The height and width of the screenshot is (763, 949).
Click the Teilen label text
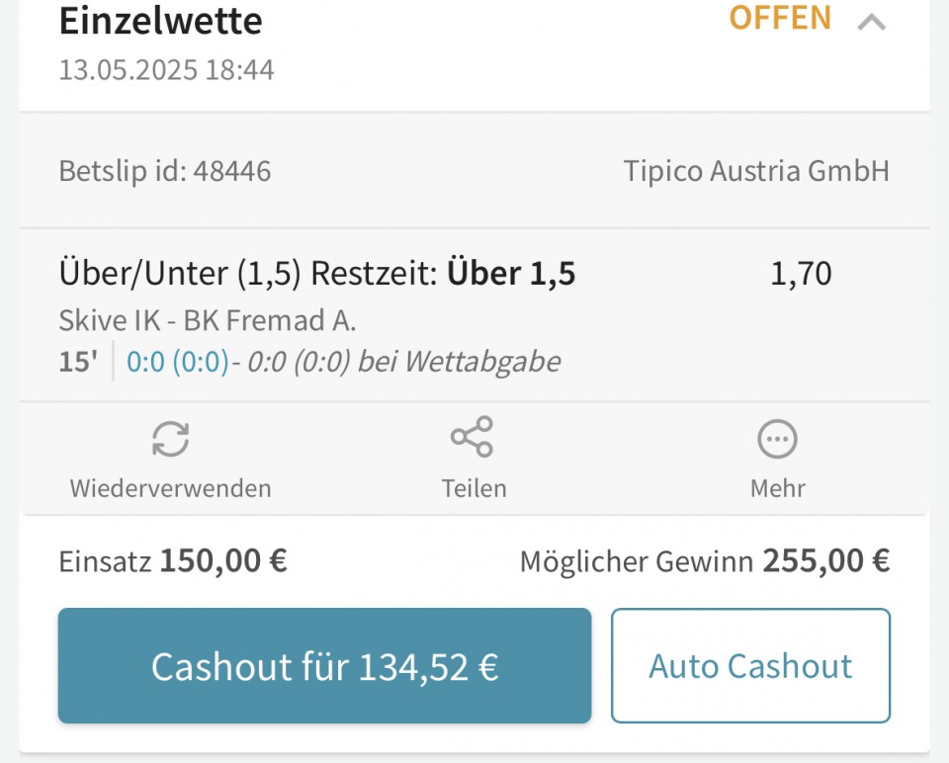click(x=474, y=488)
